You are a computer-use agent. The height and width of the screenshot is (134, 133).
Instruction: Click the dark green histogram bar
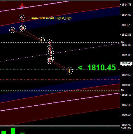click(22, 133)
